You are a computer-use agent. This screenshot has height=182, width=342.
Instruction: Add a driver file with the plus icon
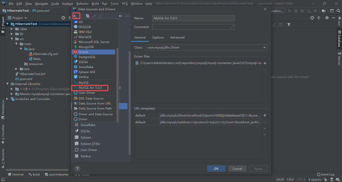pyautogui.click(x=265, y=63)
